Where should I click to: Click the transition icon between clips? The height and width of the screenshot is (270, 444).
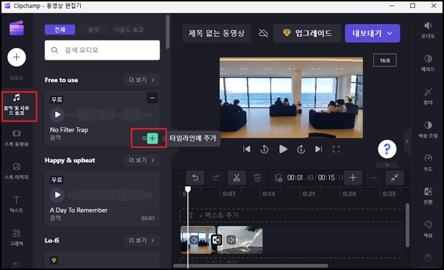[x=217, y=240]
